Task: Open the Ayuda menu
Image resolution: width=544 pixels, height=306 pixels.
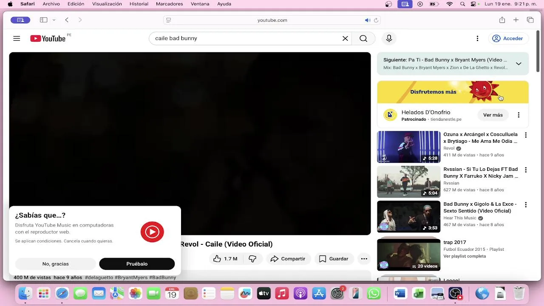Action: click(224, 4)
